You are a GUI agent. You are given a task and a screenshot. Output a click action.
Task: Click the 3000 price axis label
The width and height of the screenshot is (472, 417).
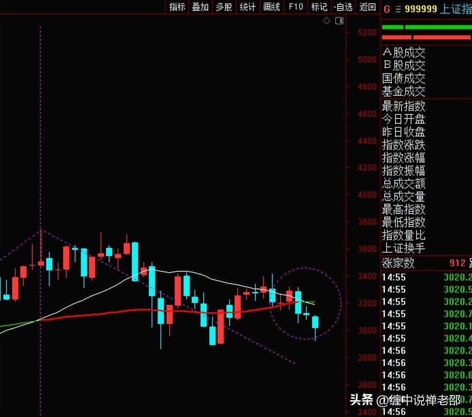click(x=367, y=330)
